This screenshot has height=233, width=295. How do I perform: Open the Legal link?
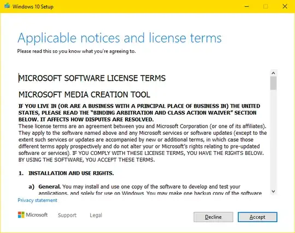96,215
